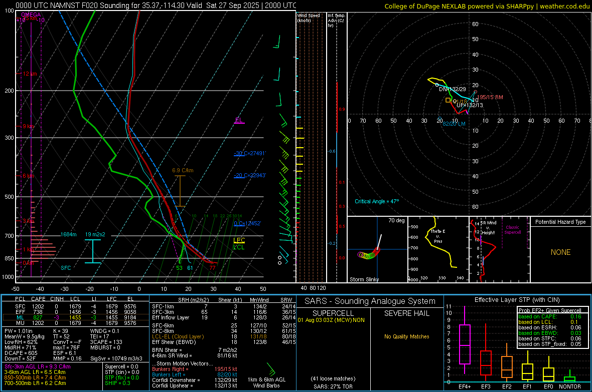This screenshot has width=592, height=392.
Task: Click the Corfidi Downshear = 132/29 kt line
Action: [x=195, y=380]
